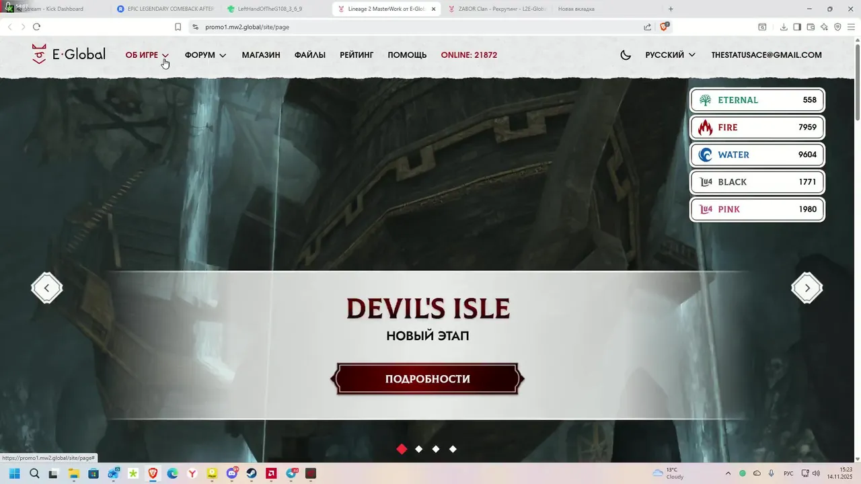This screenshot has width=861, height=484.
Task: Click the ONLINE: 21872 counter
Action: pyautogui.click(x=469, y=55)
